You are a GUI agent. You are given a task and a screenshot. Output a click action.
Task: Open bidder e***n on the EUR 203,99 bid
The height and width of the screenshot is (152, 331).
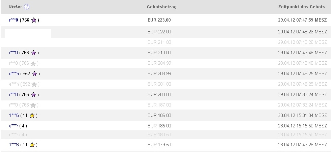click(14, 74)
